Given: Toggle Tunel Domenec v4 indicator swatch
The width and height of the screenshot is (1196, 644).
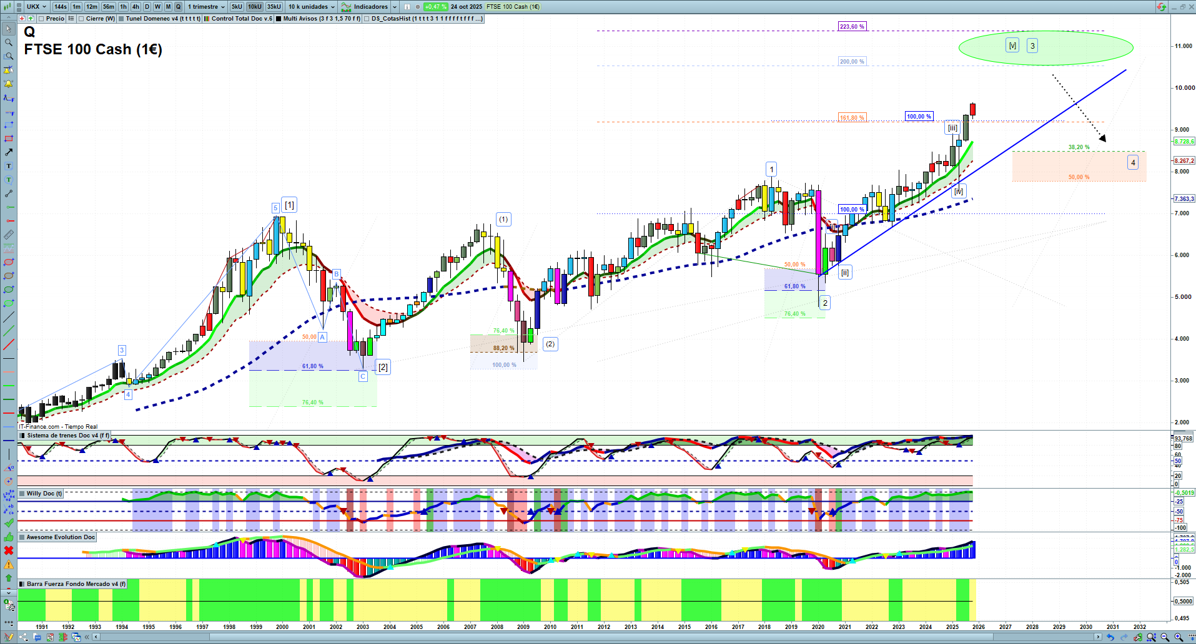Looking at the screenshot, I should [121, 19].
